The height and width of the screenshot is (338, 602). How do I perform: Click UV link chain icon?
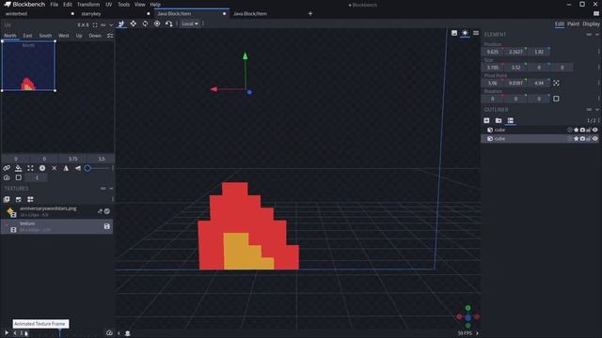click(x=7, y=168)
